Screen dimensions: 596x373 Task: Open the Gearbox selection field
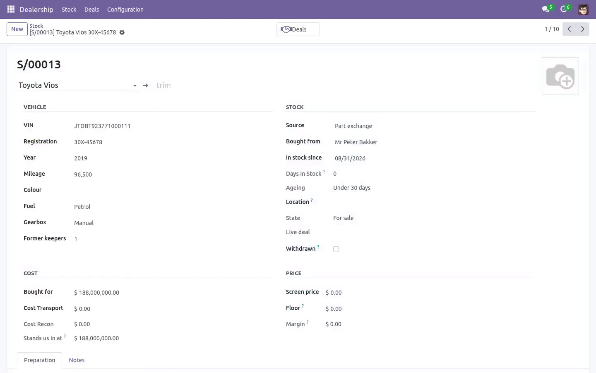click(x=172, y=223)
